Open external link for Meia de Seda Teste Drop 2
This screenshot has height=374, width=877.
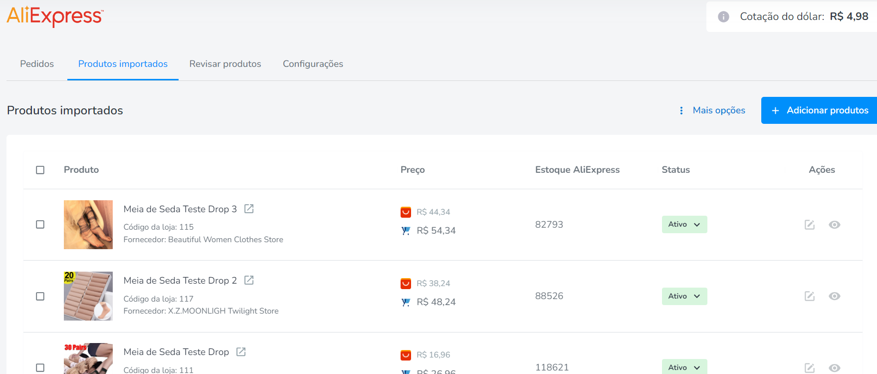(249, 280)
